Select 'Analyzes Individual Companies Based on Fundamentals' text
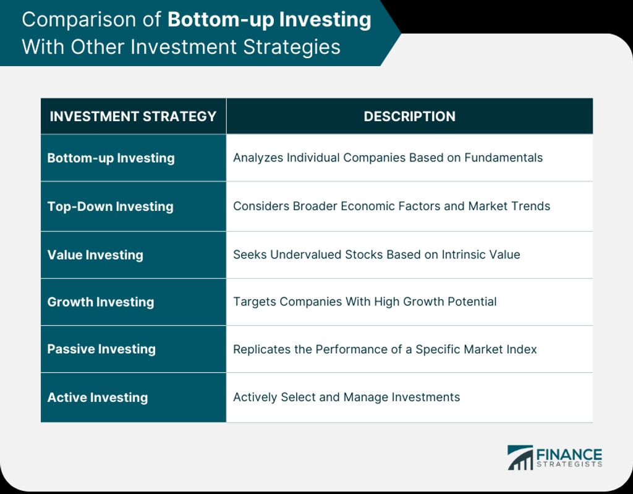Image resolution: width=633 pixels, height=494 pixels. click(388, 158)
